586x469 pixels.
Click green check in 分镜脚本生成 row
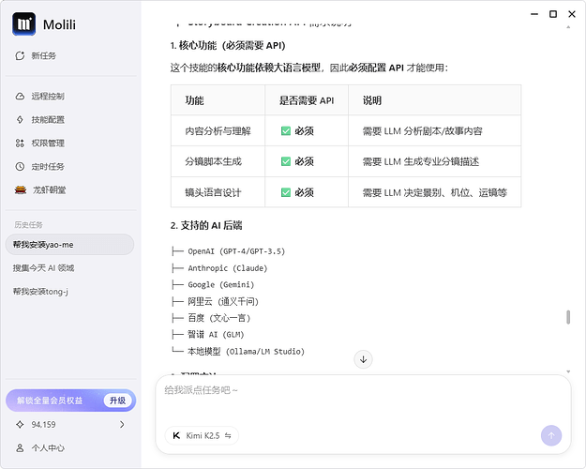click(x=286, y=161)
